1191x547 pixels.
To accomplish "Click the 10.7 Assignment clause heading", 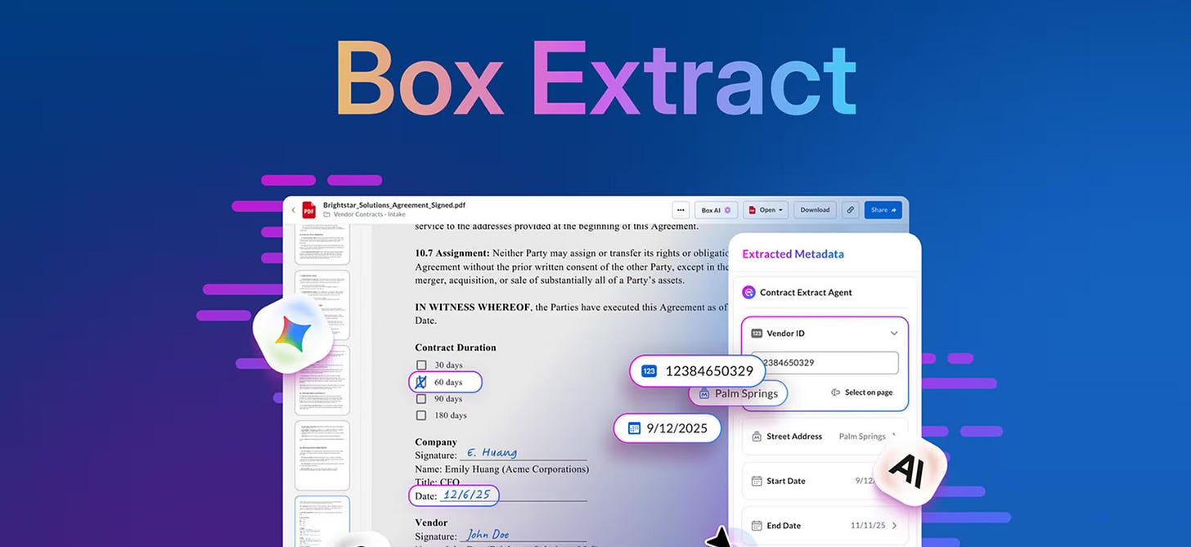I will 452,253.
